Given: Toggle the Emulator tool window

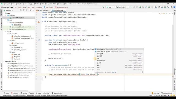Looking at the screenshot, I should (175, 72).
